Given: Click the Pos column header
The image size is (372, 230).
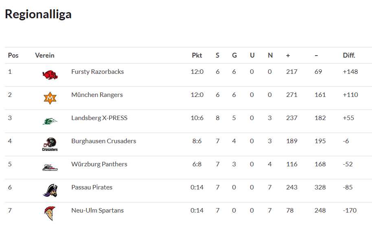Looking at the screenshot, I should point(13,55).
